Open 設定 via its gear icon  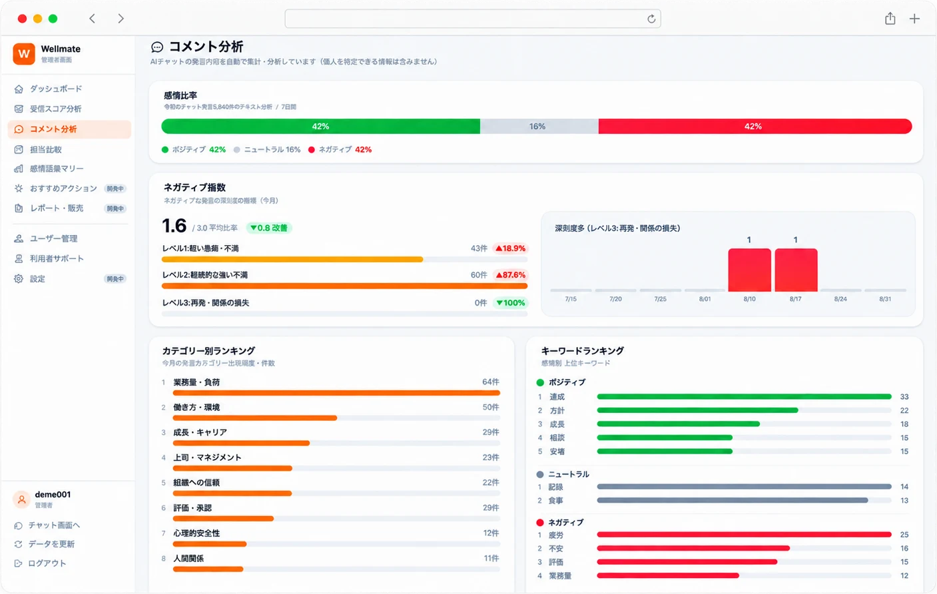[x=19, y=279]
